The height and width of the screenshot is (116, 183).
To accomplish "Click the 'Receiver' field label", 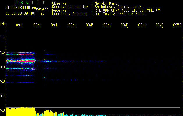I will 60,10.
